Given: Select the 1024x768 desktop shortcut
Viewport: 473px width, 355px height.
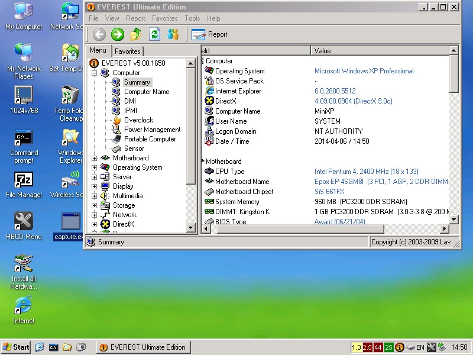Looking at the screenshot, I should 24,100.
